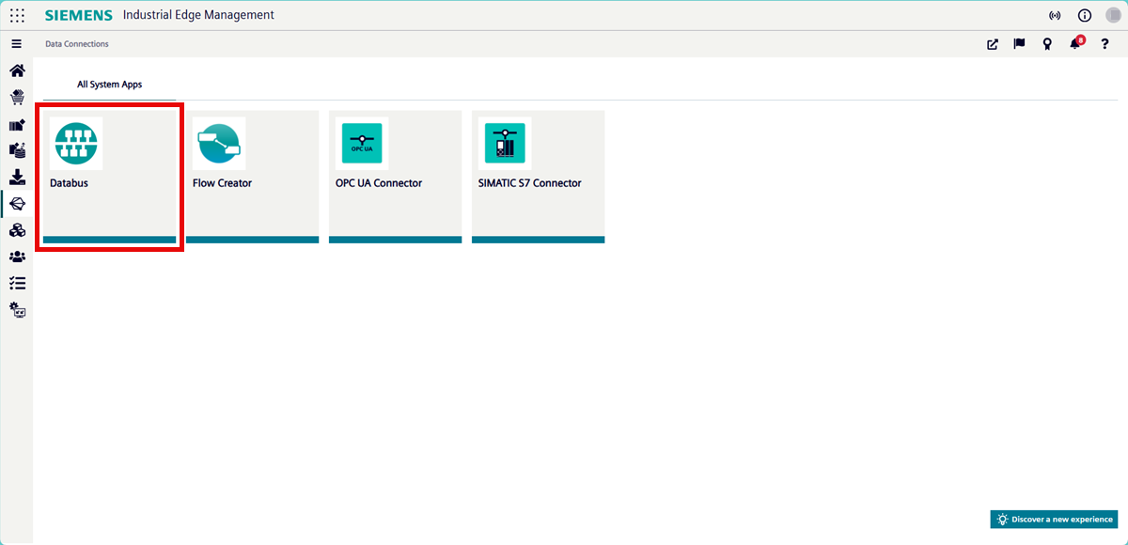This screenshot has width=1128, height=545.
Task: Open the OPC UA Connector app
Action: click(395, 177)
